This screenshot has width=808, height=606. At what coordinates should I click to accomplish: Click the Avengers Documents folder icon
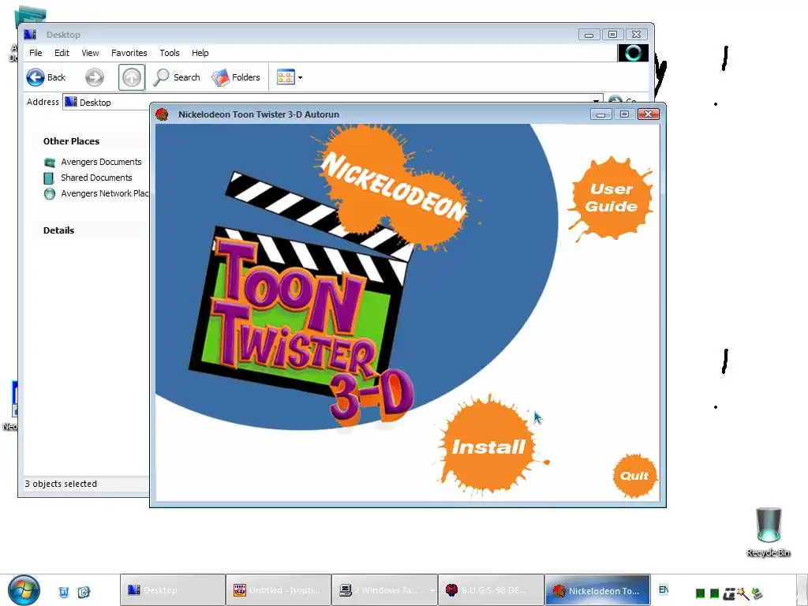[50, 163]
